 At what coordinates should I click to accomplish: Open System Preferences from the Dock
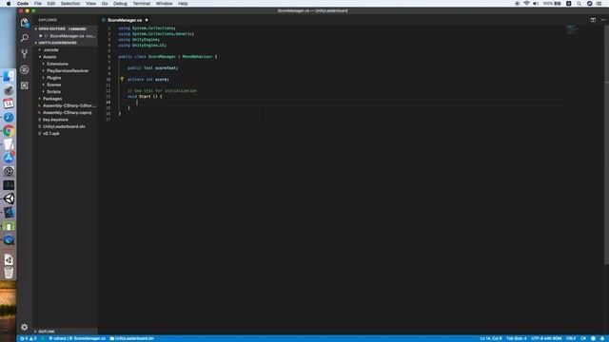click(x=9, y=171)
